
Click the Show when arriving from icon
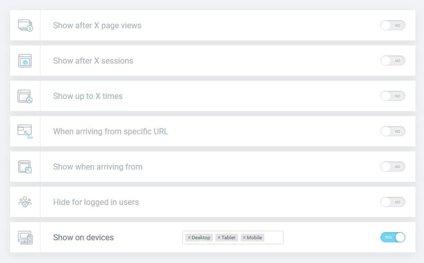[x=25, y=167]
